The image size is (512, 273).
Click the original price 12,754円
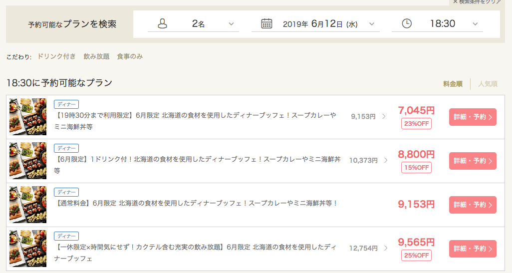(363, 248)
